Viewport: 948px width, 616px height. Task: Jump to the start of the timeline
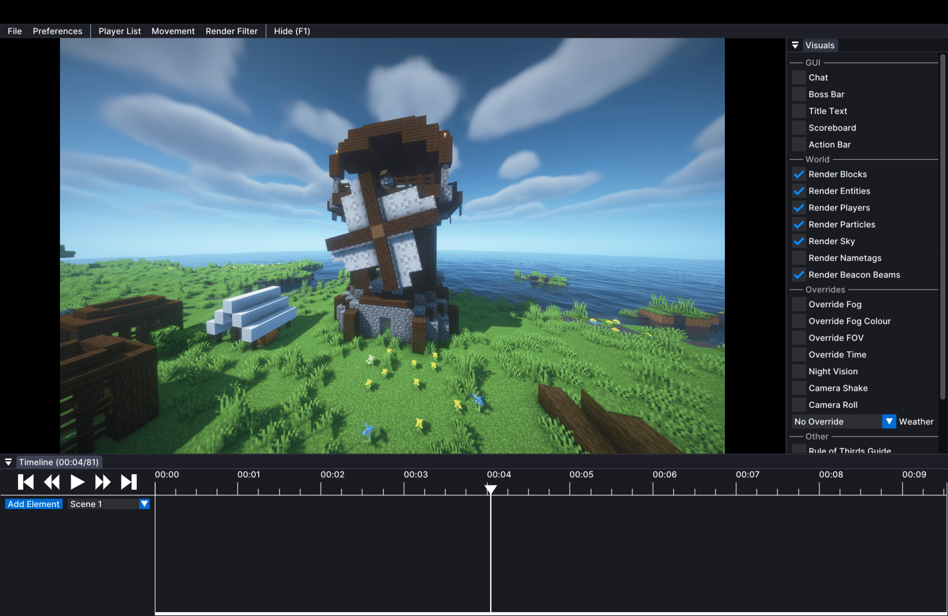[x=26, y=482]
